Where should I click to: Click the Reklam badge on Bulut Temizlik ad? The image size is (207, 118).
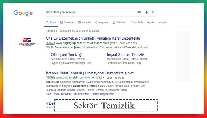[x=50, y=78]
